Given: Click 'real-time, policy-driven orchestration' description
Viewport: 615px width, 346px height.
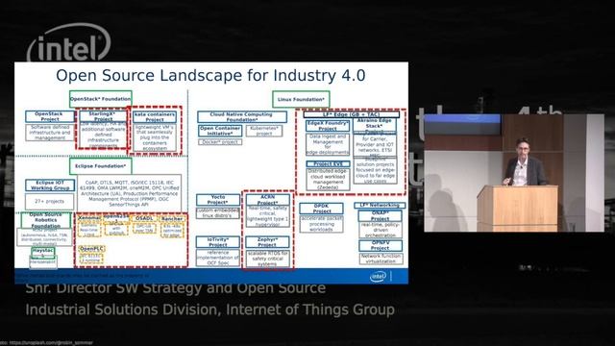Looking at the screenshot, I should (x=381, y=231).
